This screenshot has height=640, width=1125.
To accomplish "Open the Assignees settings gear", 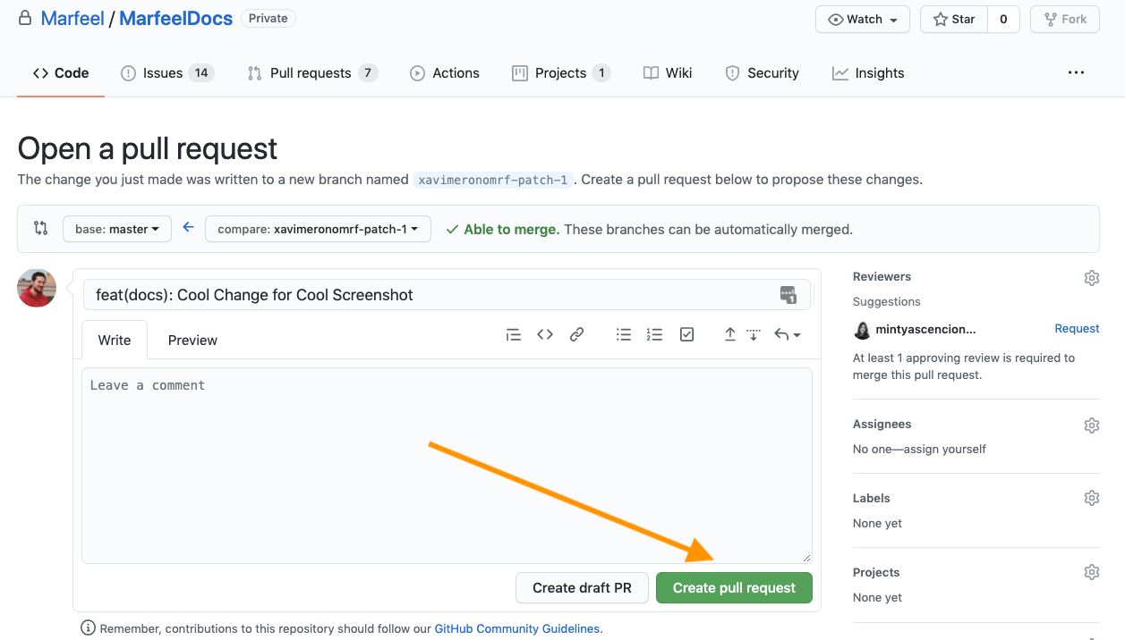I will (1091, 425).
